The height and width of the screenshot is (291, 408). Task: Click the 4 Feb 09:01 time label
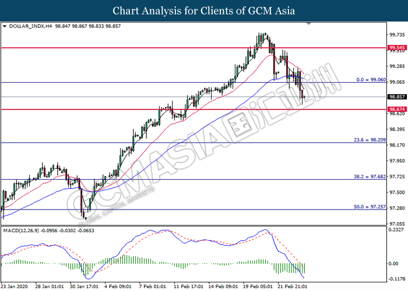pos(118,286)
